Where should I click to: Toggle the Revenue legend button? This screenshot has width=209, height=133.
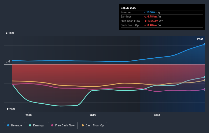click(15, 126)
